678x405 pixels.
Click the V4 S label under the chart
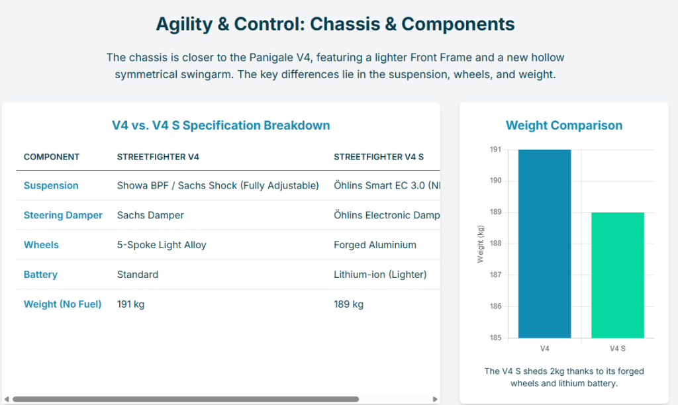point(617,348)
